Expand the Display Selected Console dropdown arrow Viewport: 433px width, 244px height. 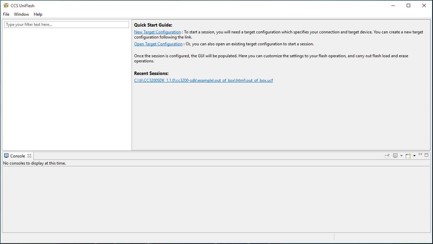[x=401, y=156]
